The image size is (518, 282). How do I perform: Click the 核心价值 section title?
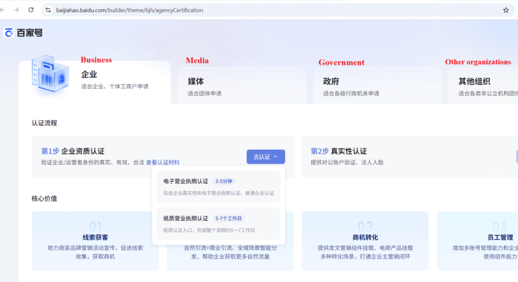pos(45,199)
